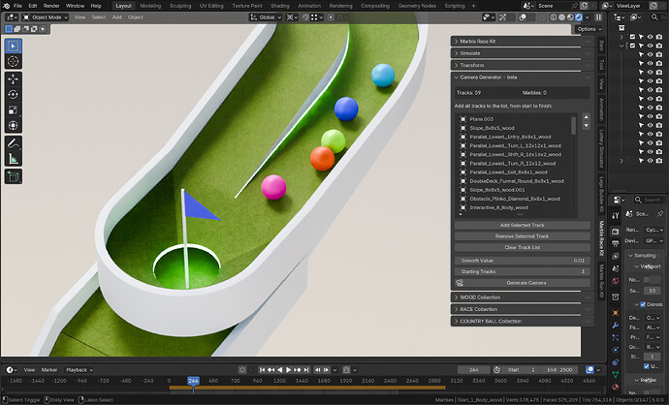The height and width of the screenshot is (405, 669).
Task: Open the Playback dropdown in timeline
Action: (80, 370)
